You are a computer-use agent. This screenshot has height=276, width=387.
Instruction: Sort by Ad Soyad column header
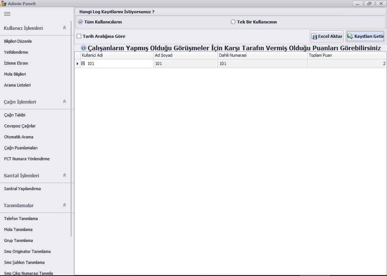click(185, 56)
